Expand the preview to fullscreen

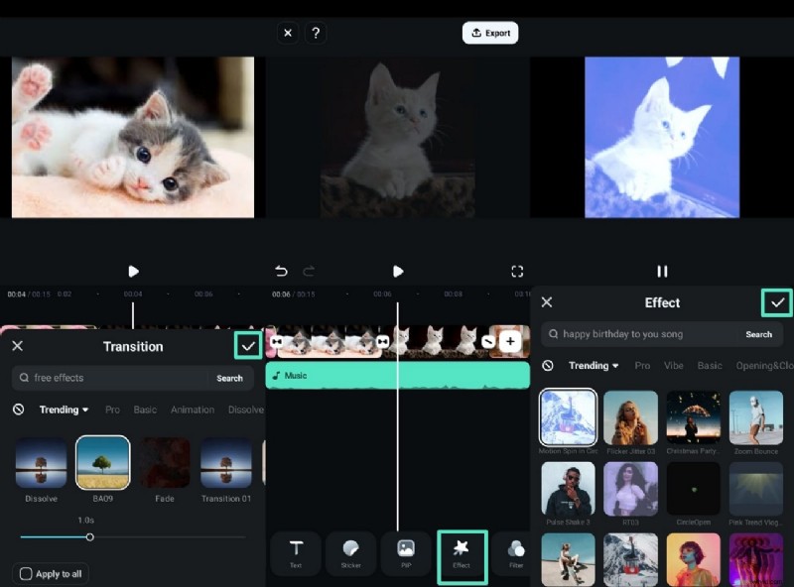517,271
